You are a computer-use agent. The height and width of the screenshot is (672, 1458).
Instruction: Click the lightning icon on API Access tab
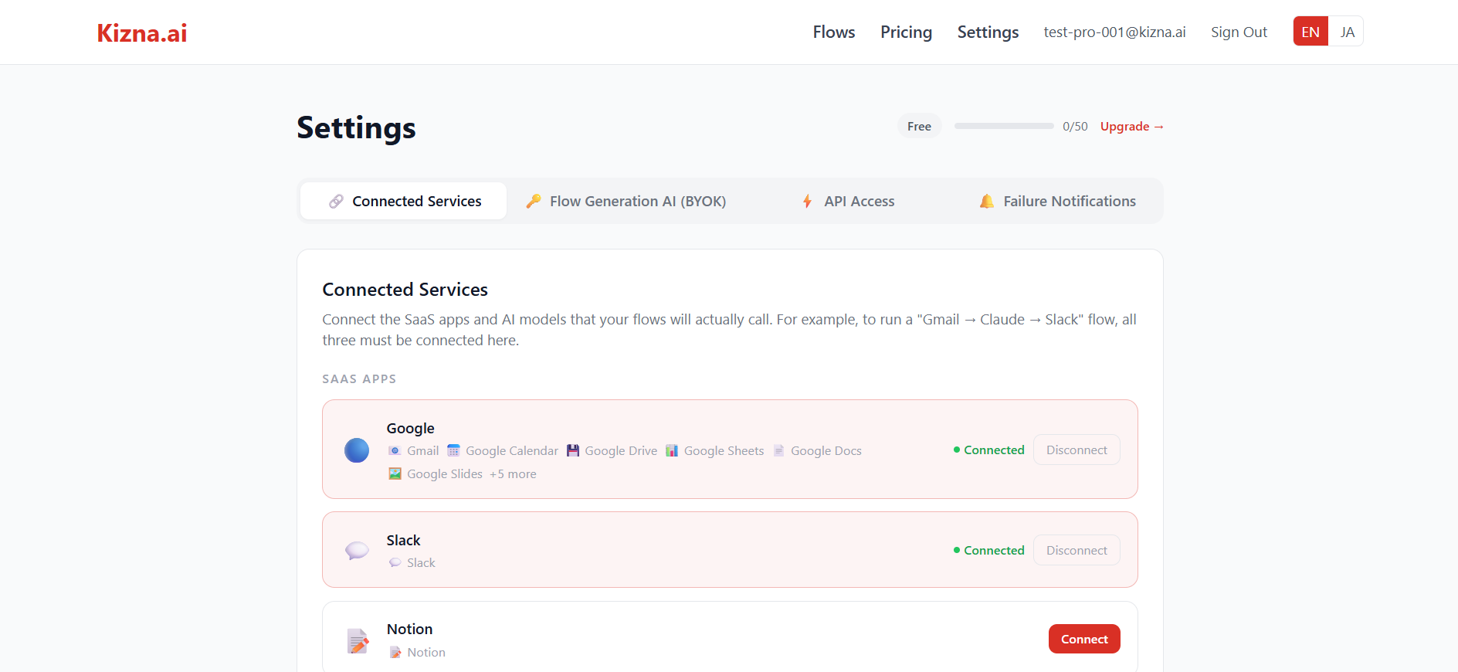click(x=808, y=201)
